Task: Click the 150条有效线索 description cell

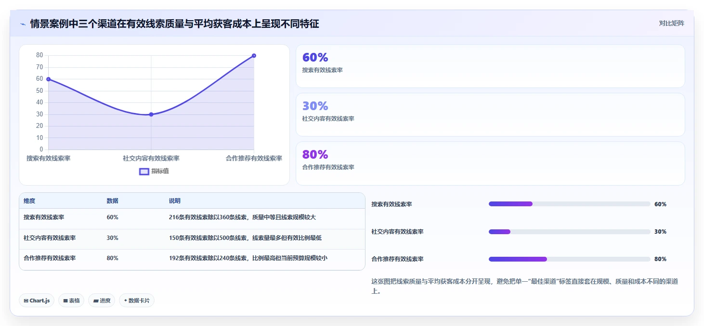Action: click(245, 238)
